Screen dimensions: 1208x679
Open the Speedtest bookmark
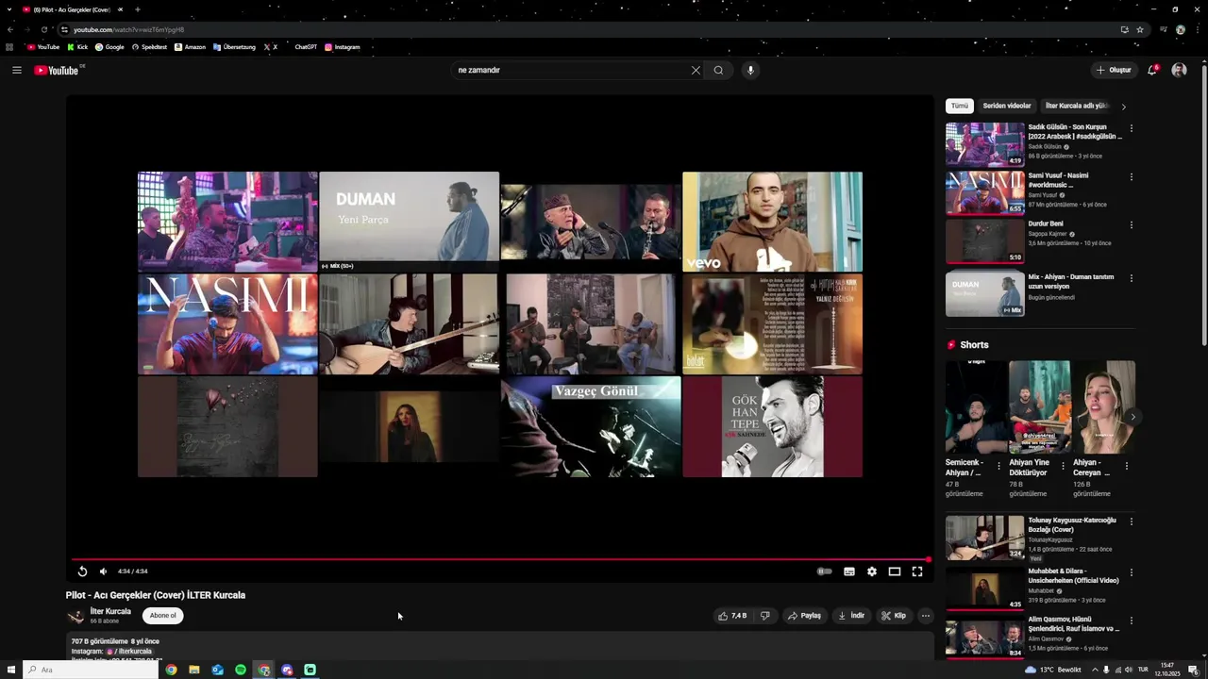[x=149, y=47]
